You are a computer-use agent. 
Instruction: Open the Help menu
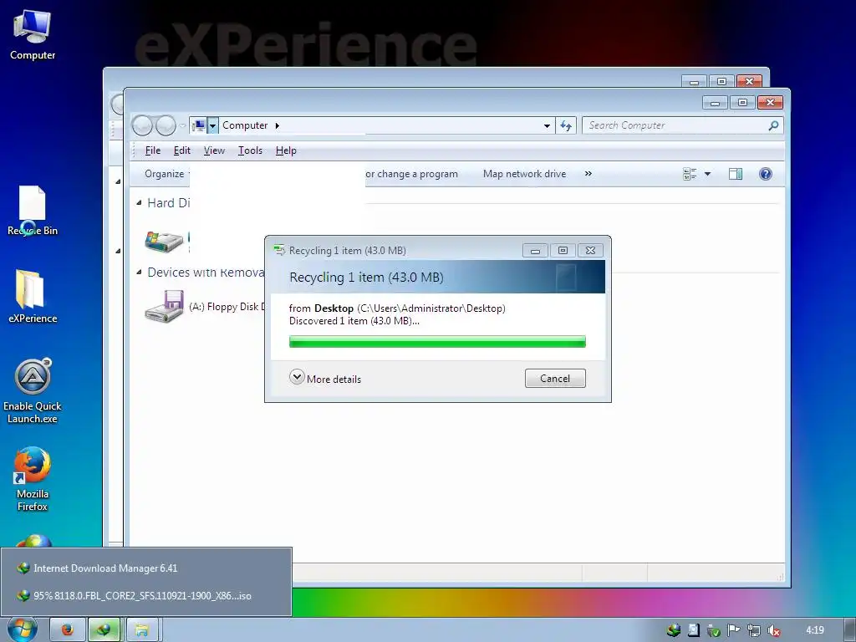[x=286, y=150]
